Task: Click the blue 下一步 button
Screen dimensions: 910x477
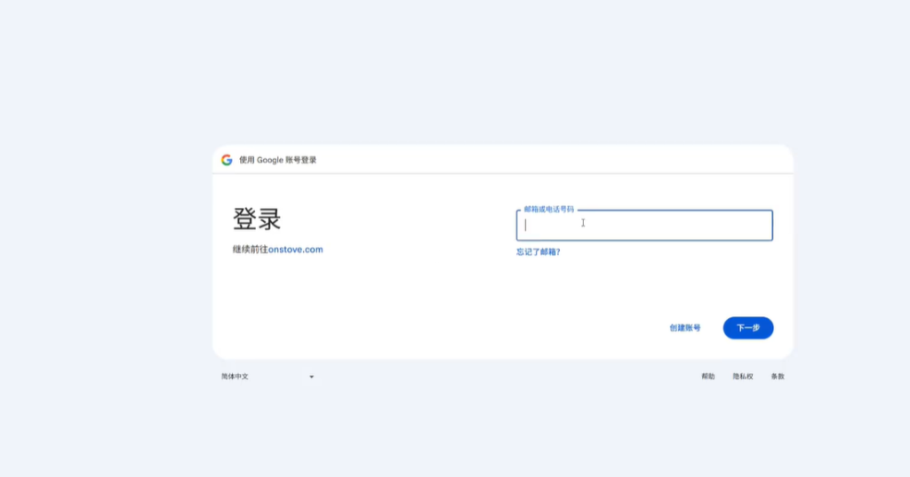Action: click(747, 328)
